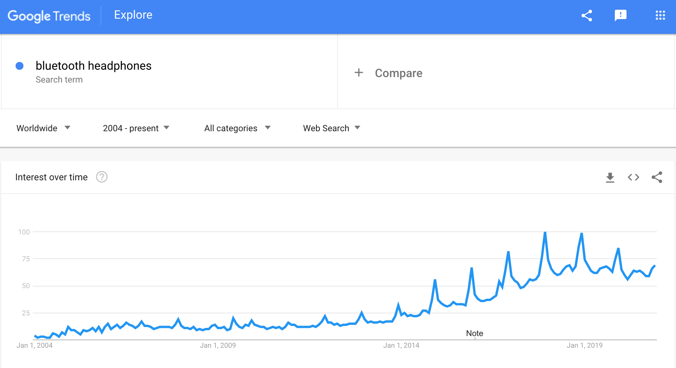Click the highest peak of the chart at 100
Screen dimensions: 676x368
[x=545, y=232]
